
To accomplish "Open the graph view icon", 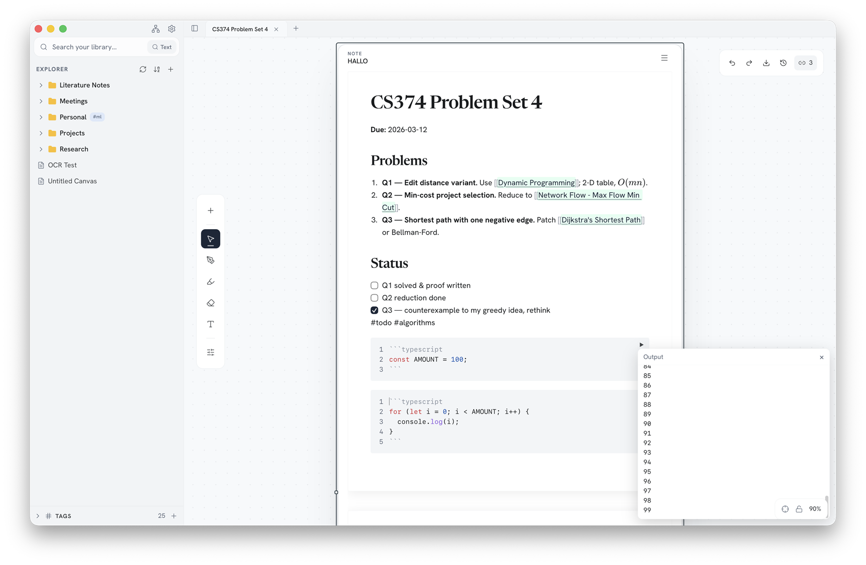I will 155,29.
